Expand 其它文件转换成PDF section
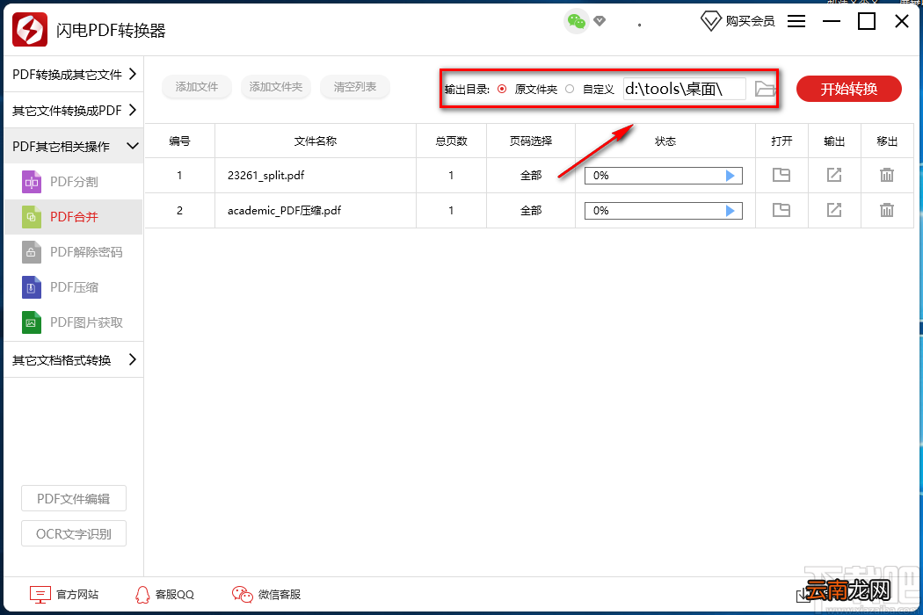 [x=74, y=110]
